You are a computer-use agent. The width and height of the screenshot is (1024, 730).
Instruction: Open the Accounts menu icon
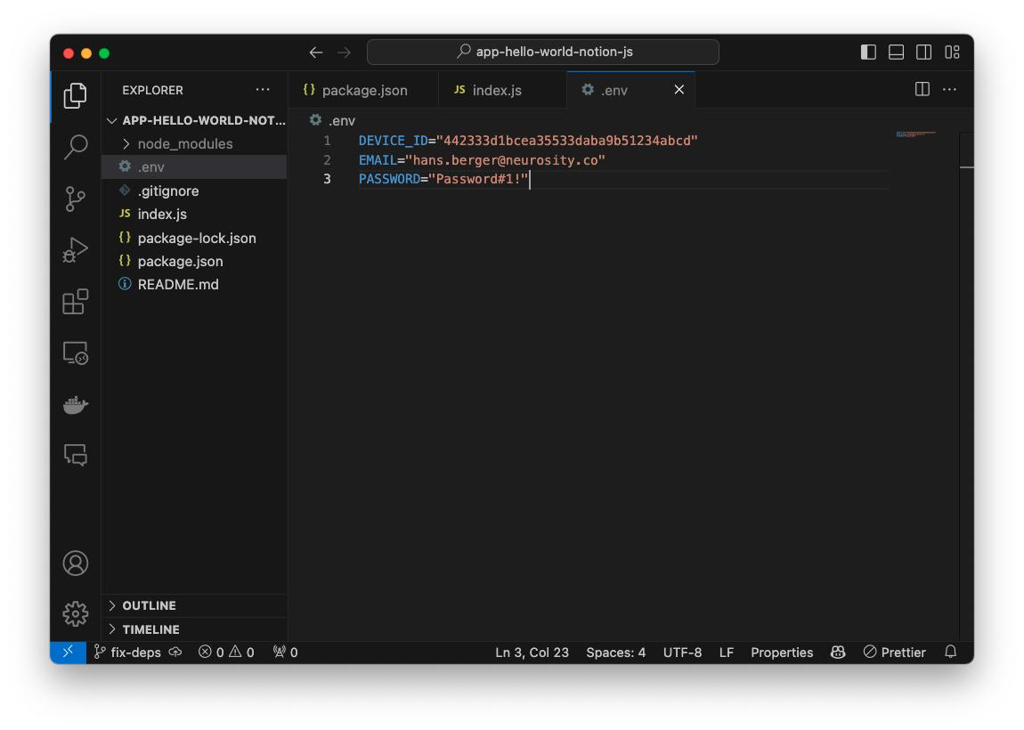point(76,564)
